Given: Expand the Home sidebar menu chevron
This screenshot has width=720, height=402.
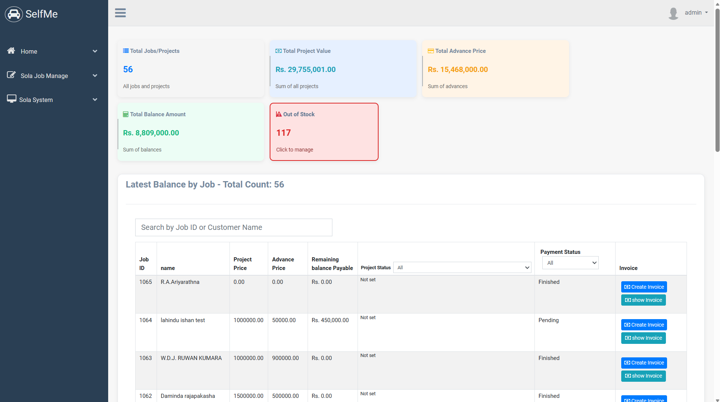Looking at the screenshot, I should (x=95, y=51).
